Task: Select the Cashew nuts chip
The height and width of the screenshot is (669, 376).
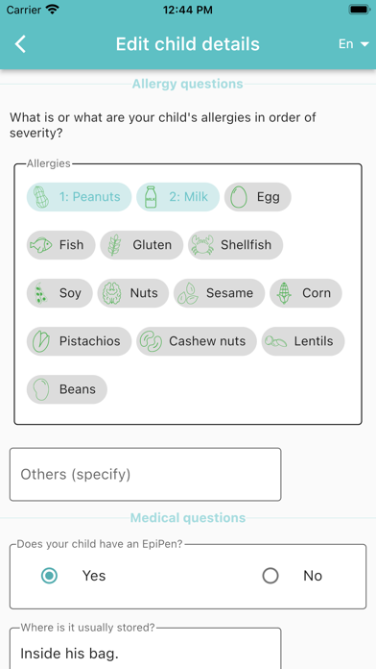Action: coord(197,341)
